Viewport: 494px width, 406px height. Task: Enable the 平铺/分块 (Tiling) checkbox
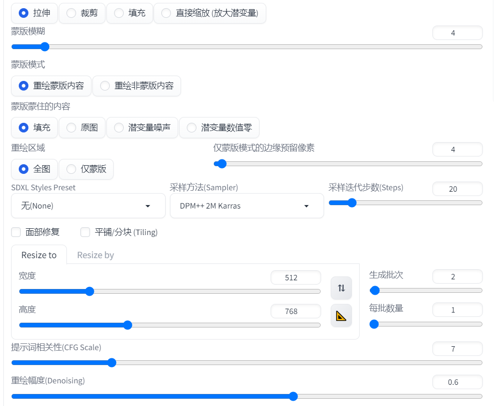pyautogui.click(x=85, y=232)
